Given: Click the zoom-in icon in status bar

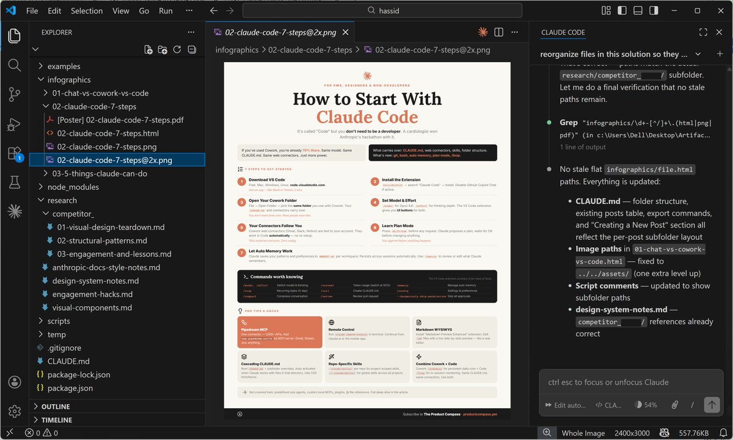Looking at the screenshot, I should tap(546, 433).
